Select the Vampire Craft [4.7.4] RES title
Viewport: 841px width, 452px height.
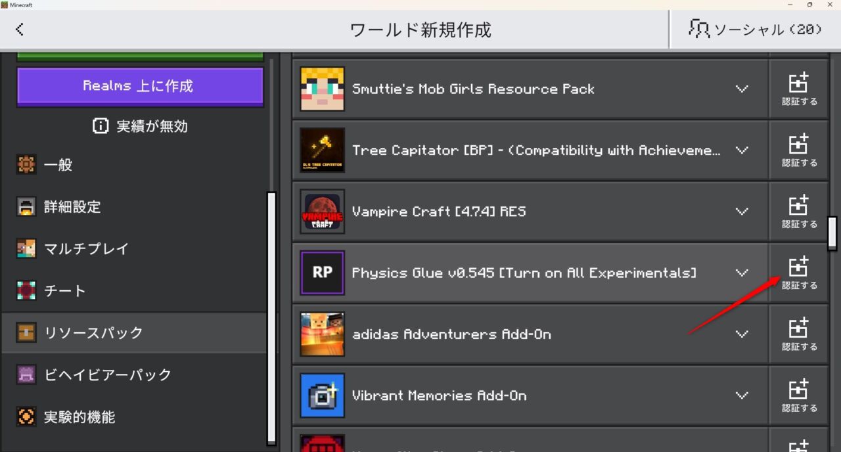(439, 212)
